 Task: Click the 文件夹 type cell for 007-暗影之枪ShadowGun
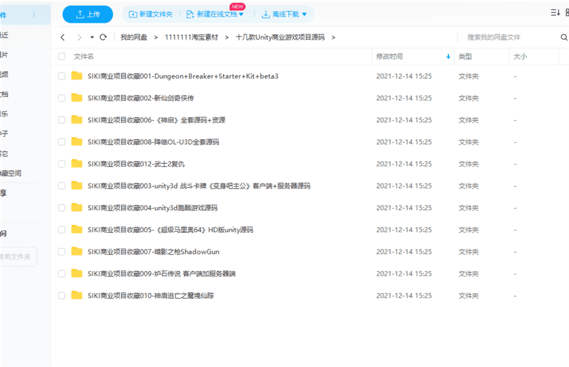point(468,252)
